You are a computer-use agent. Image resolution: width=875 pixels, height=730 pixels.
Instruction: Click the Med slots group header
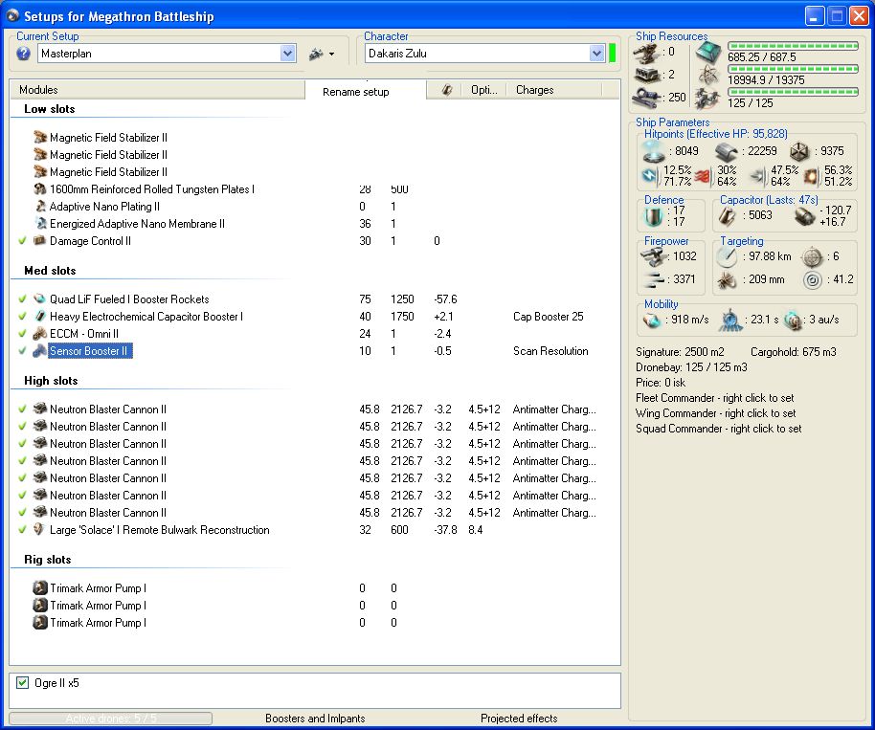pyautogui.click(x=50, y=271)
